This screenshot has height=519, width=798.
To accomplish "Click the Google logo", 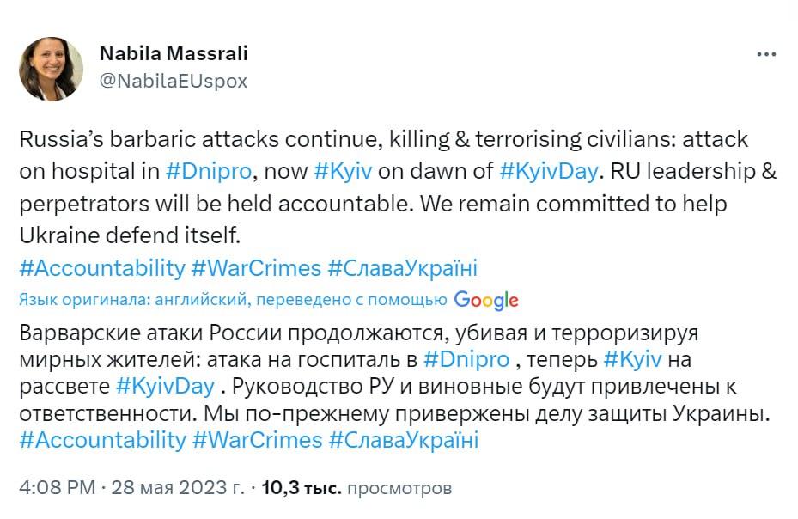I will [x=486, y=300].
